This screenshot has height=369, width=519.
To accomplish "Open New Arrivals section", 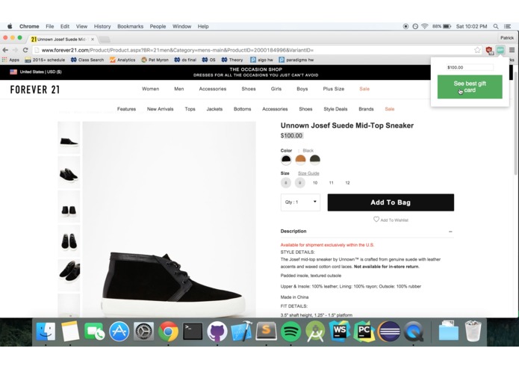I will (x=161, y=109).
